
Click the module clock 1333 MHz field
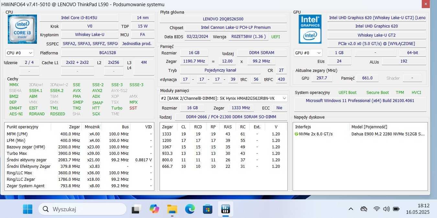pyautogui.click(x=241, y=108)
